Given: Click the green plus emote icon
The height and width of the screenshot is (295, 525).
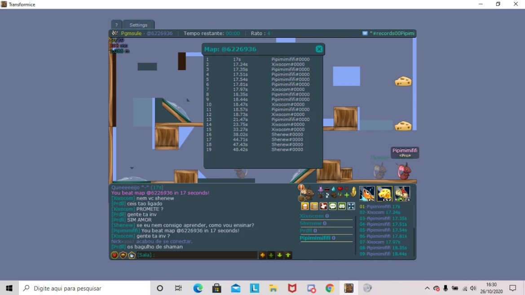Looking at the screenshot, I should click(347, 195).
